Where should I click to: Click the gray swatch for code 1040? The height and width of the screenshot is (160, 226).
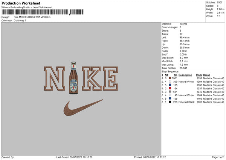click(170, 92)
